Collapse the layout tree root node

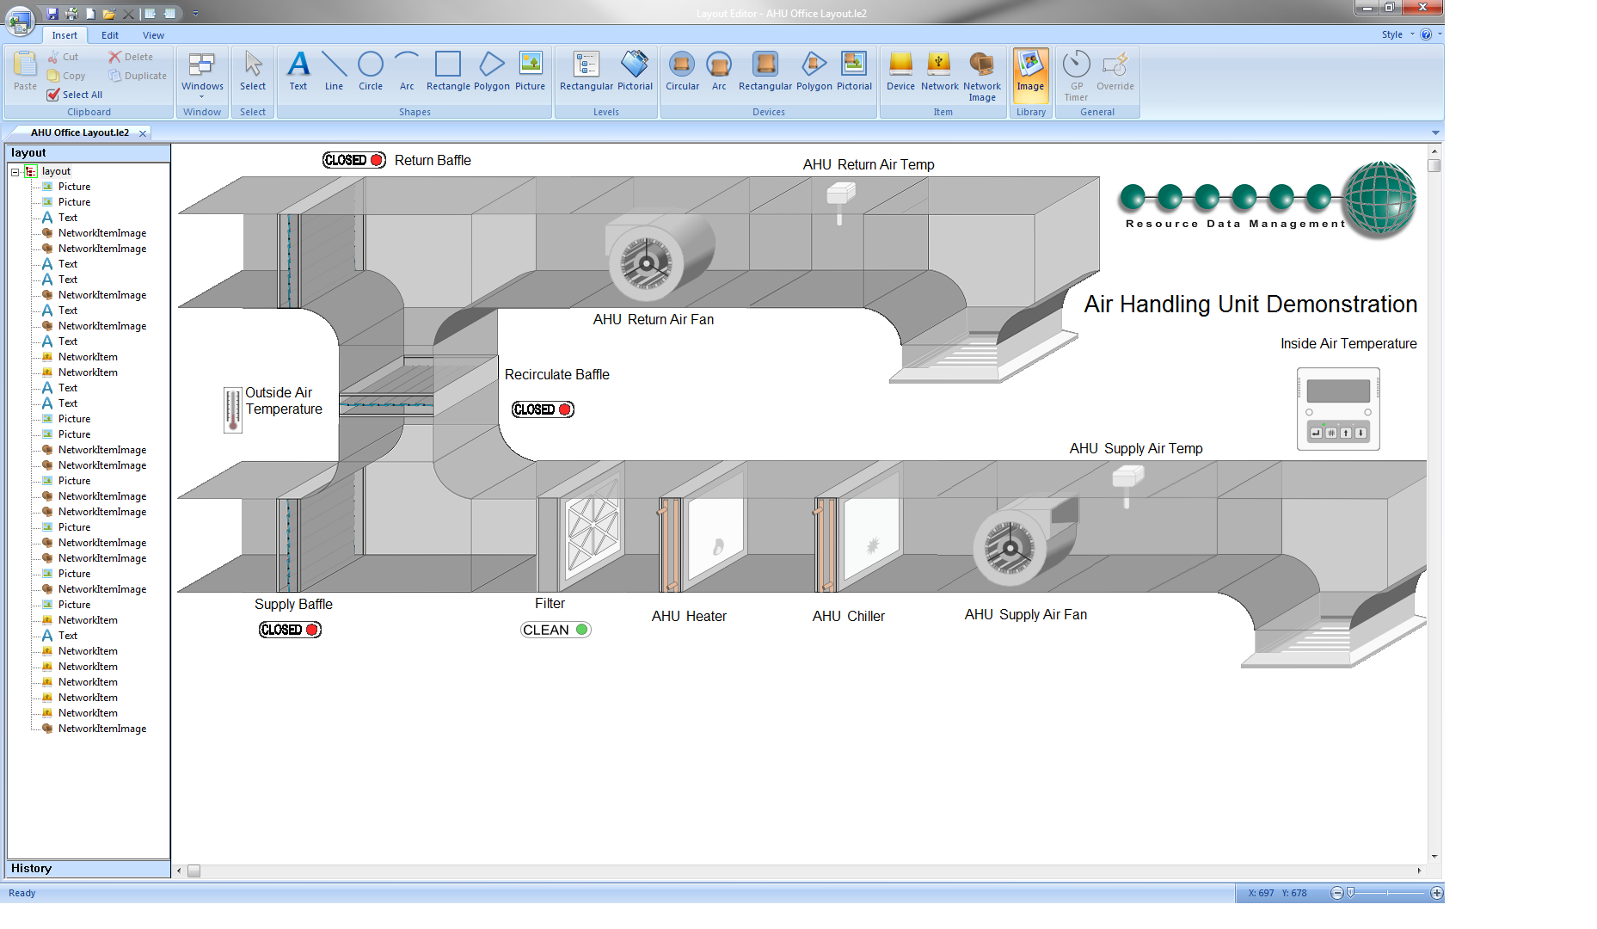[x=15, y=172]
